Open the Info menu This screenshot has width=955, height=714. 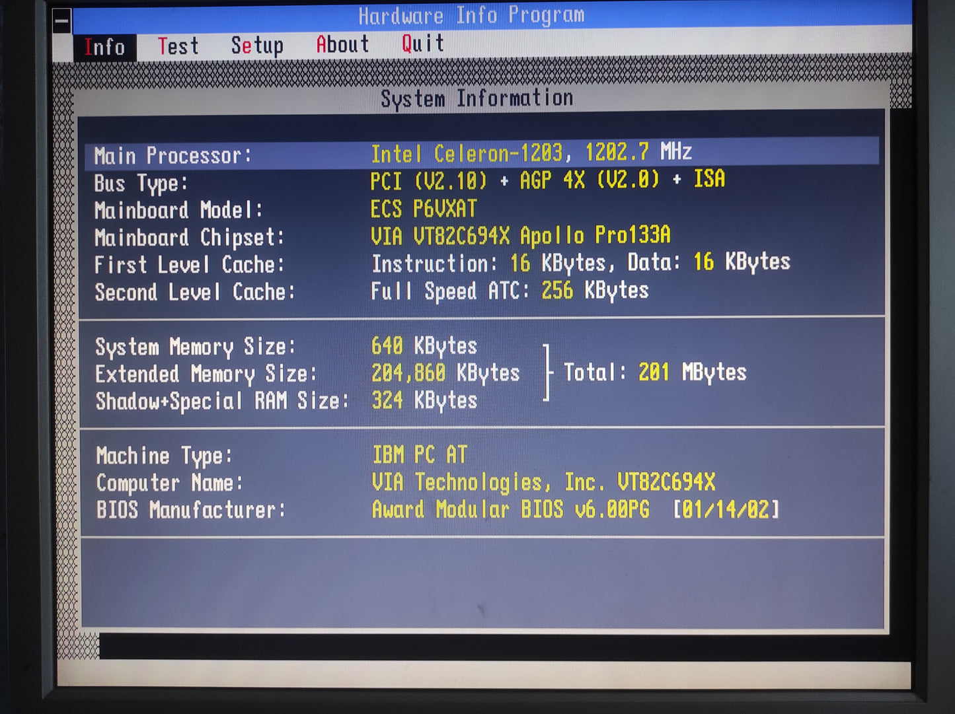(104, 47)
